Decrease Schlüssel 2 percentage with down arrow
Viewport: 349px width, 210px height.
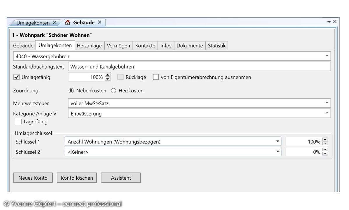(325, 154)
